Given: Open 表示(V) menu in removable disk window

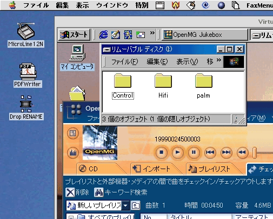Looking at the screenshot, I should [187, 62].
